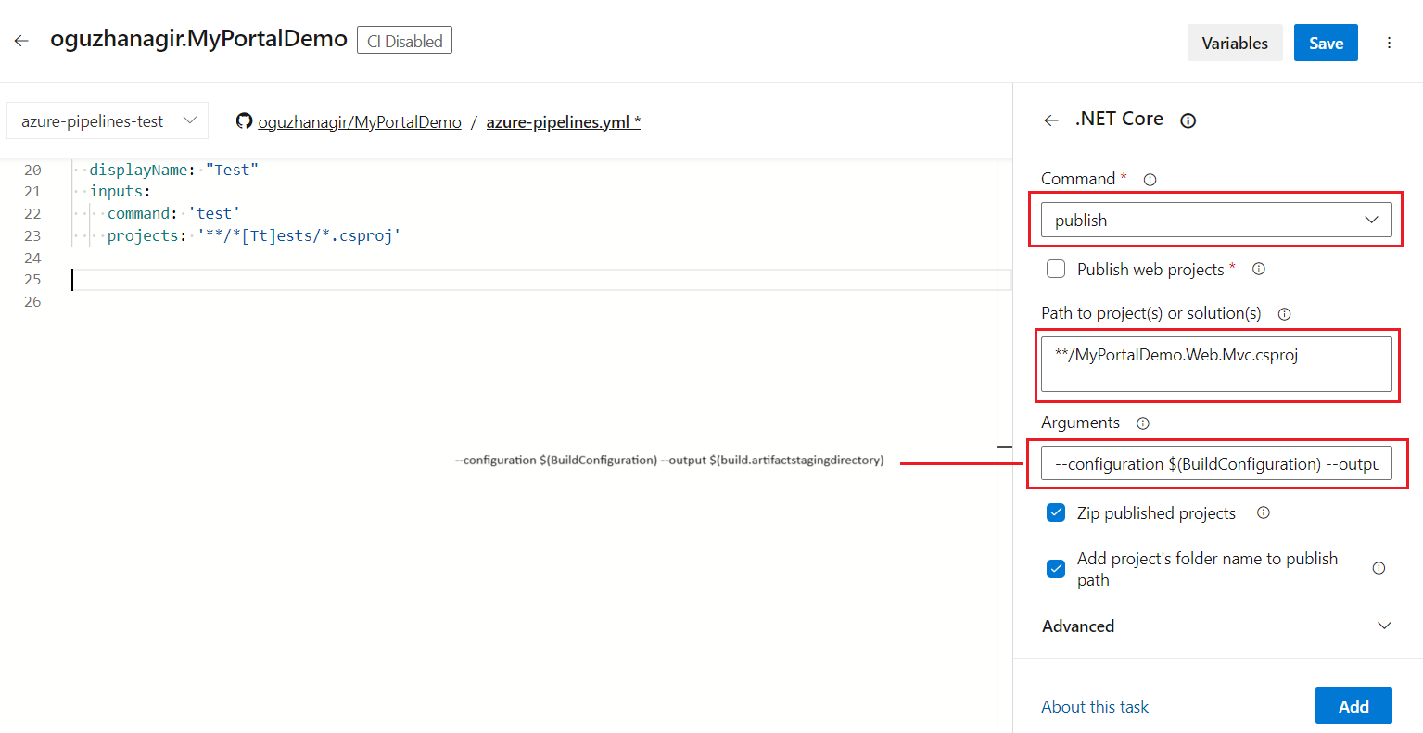Enable Publish web projects checkbox

pos(1056,270)
